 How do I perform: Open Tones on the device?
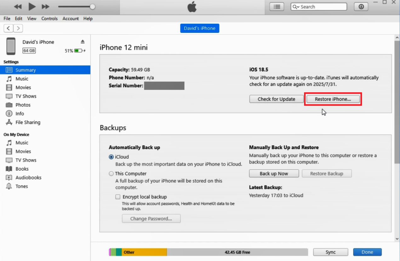(x=21, y=186)
